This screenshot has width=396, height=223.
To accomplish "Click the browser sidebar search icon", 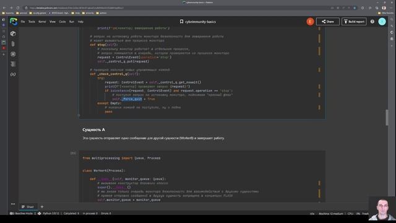I will pos(392,19).
